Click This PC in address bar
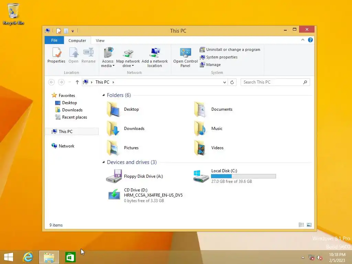Viewport: 352px width, 264px height. pyautogui.click(x=102, y=82)
